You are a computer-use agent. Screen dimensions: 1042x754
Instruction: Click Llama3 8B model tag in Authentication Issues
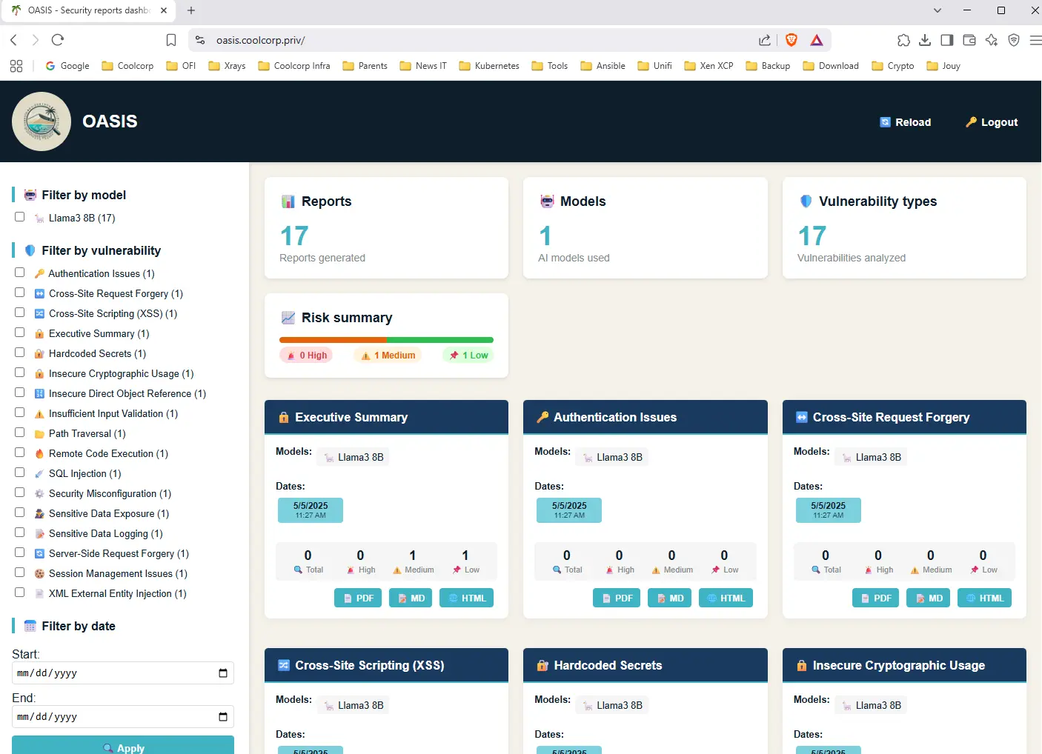point(611,457)
